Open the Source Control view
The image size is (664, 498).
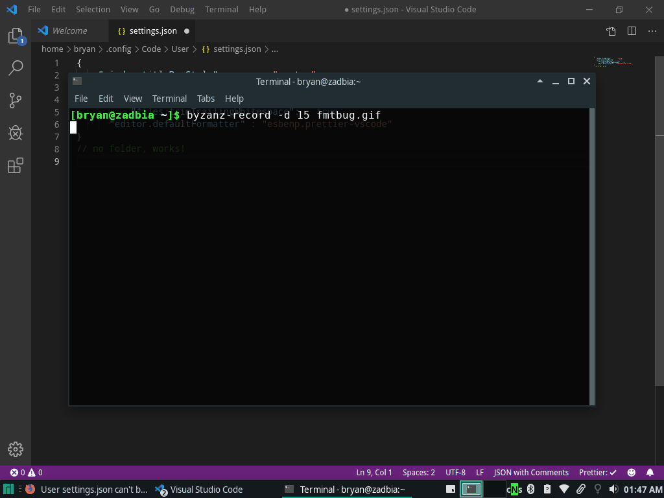16,101
